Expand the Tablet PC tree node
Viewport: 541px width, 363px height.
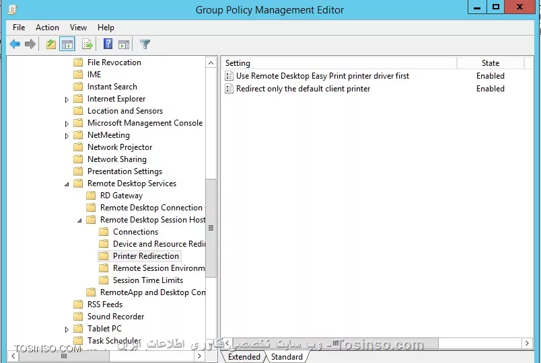click(x=67, y=329)
